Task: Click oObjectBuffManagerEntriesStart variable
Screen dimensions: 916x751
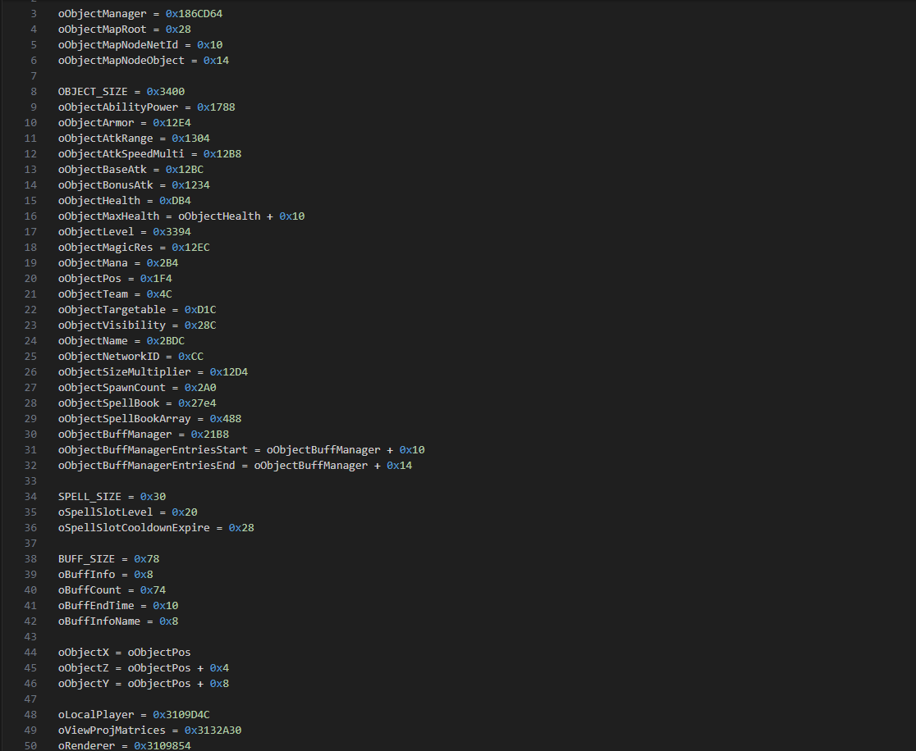Action: (153, 450)
